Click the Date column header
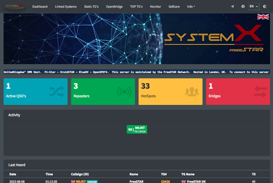The image size is (273, 183). (13, 174)
